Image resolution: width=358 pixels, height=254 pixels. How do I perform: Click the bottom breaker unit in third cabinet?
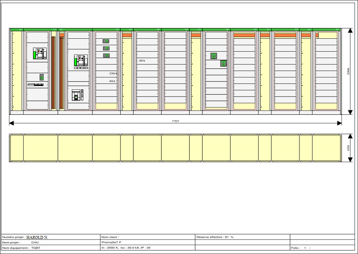77,95
